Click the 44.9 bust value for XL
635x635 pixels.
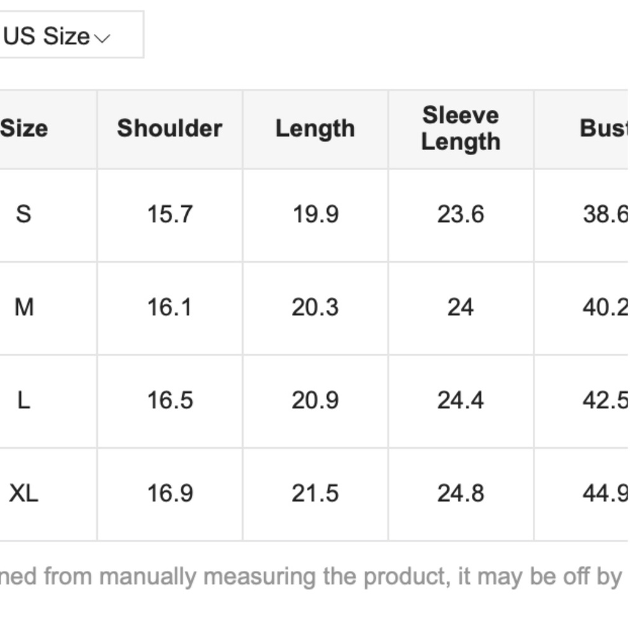coord(605,493)
